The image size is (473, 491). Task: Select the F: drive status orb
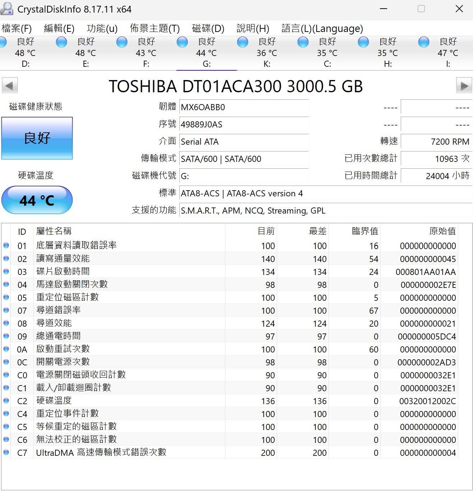[122, 42]
